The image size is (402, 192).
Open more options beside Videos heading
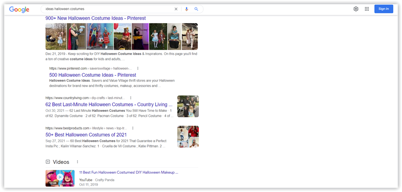[x=78, y=162]
